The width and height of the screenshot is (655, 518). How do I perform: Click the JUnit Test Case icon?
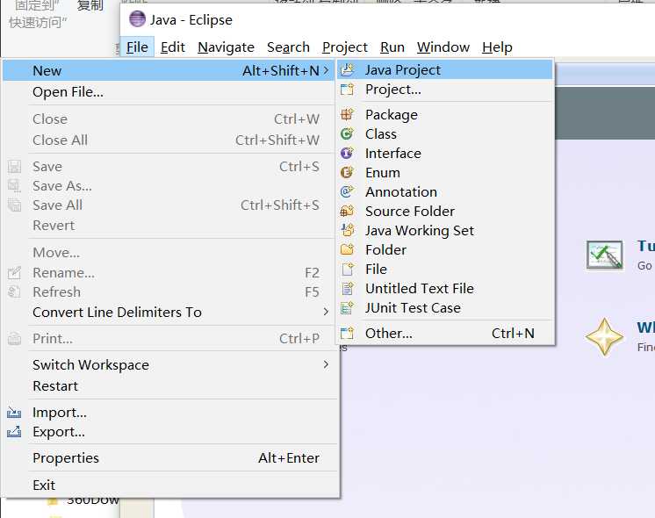click(347, 308)
